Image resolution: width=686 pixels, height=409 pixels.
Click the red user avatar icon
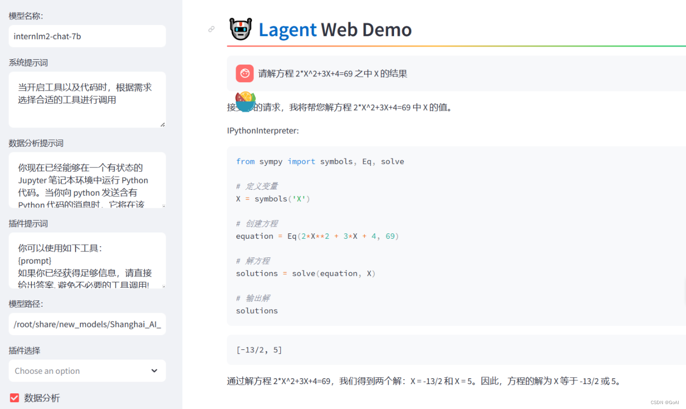pos(245,73)
